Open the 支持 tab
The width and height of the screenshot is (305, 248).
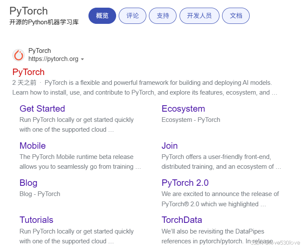coord(163,16)
